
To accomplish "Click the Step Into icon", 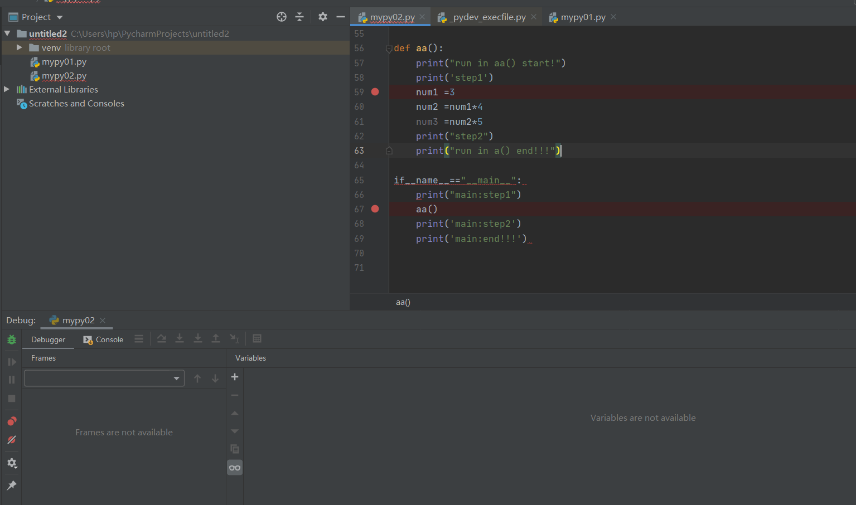I will point(180,338).
